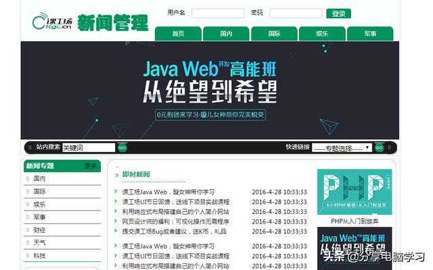
Task: Click the PHP从入门到放弃 caption
Action: [355, 221]
